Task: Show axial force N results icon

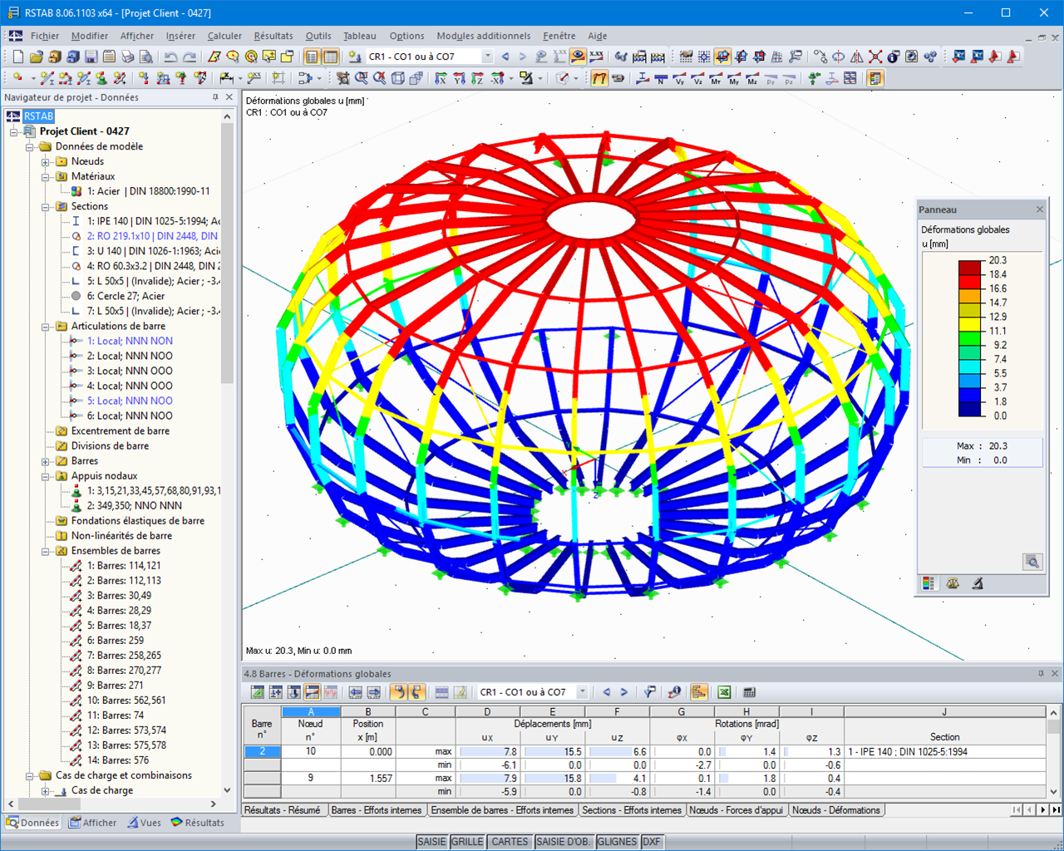Action: [x=661, y=78]
